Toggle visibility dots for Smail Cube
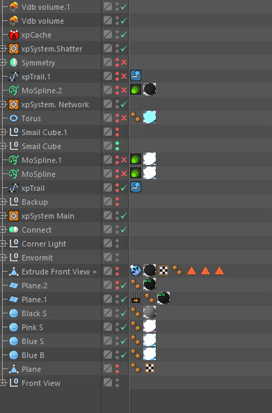 coord(118,146)
